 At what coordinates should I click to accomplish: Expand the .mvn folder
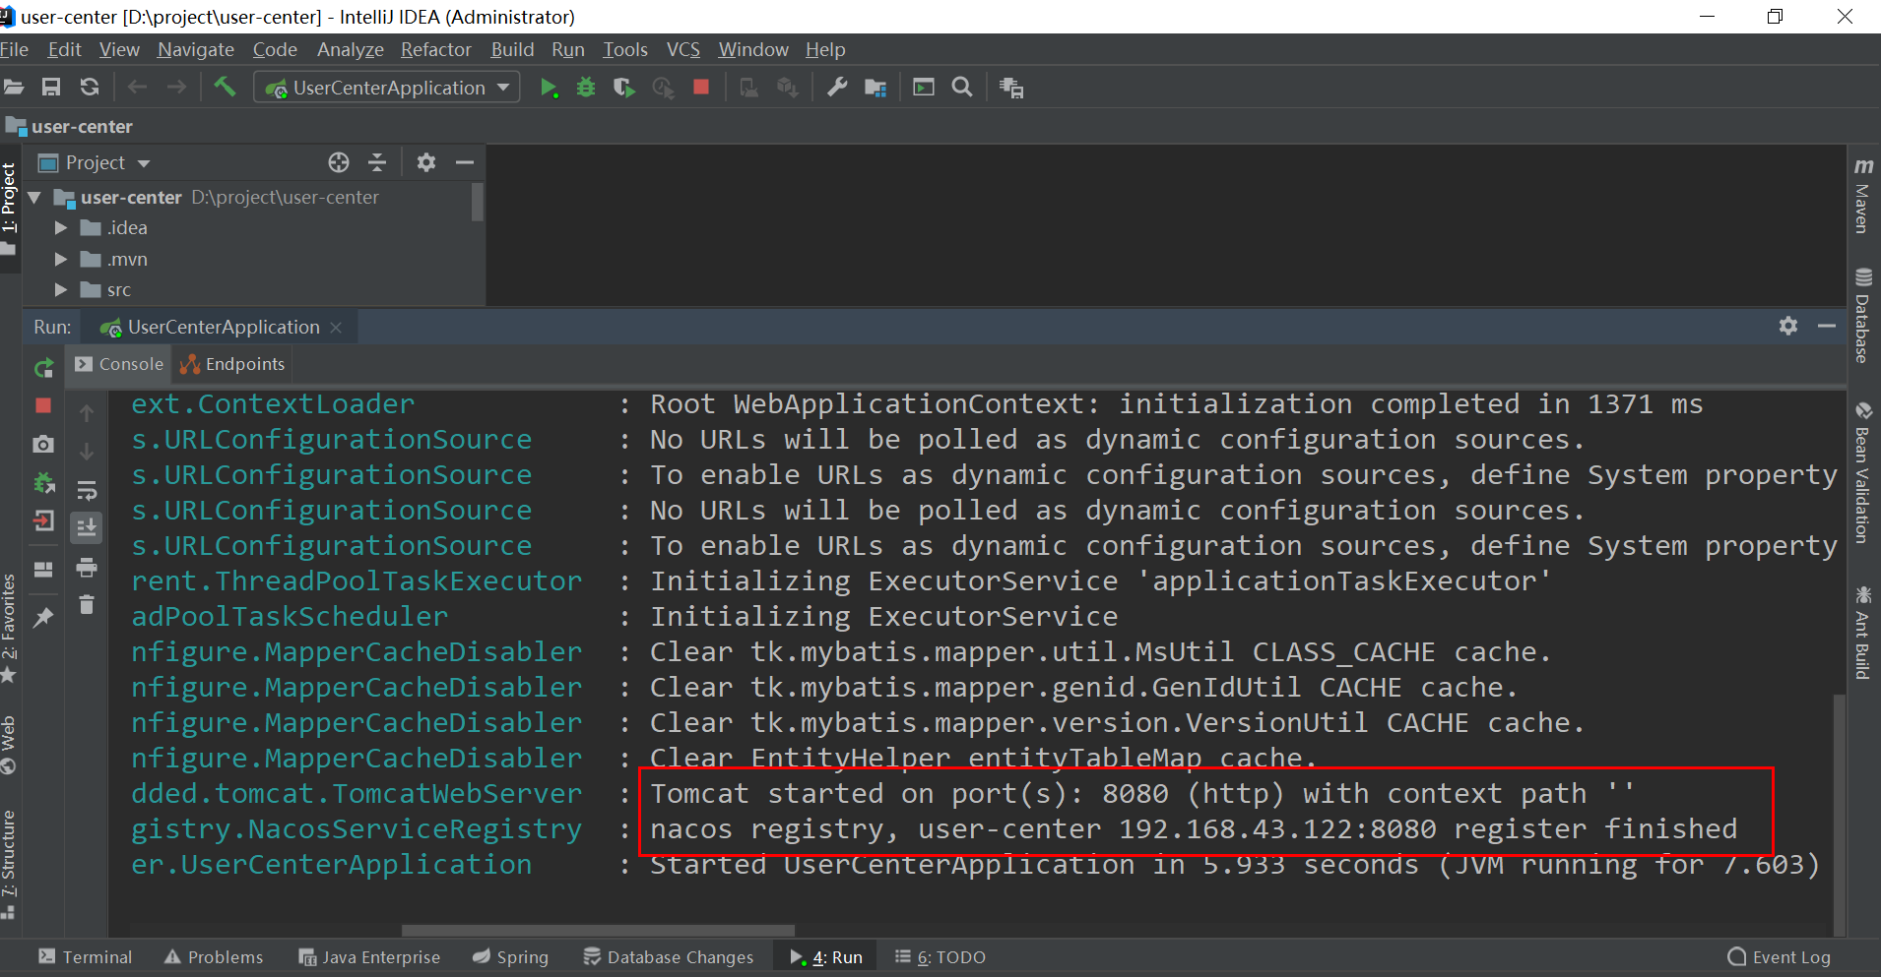click(x=61, y=259)
